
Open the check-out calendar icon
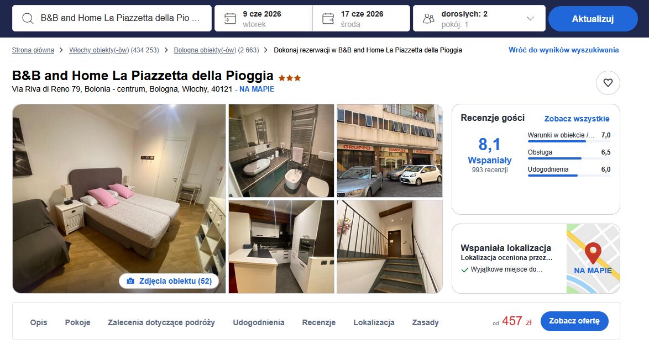coord(328,19)
